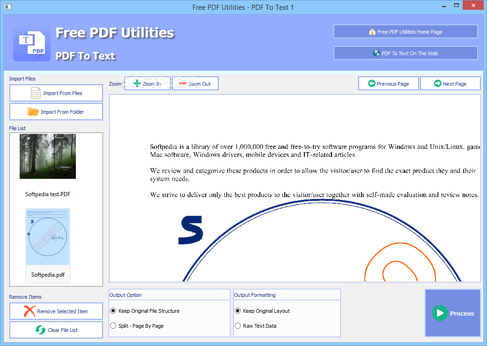Select the Softpedia.pdf DEMO thumbnail
Screen dimensions: 487x346
[x=48, y=237]
